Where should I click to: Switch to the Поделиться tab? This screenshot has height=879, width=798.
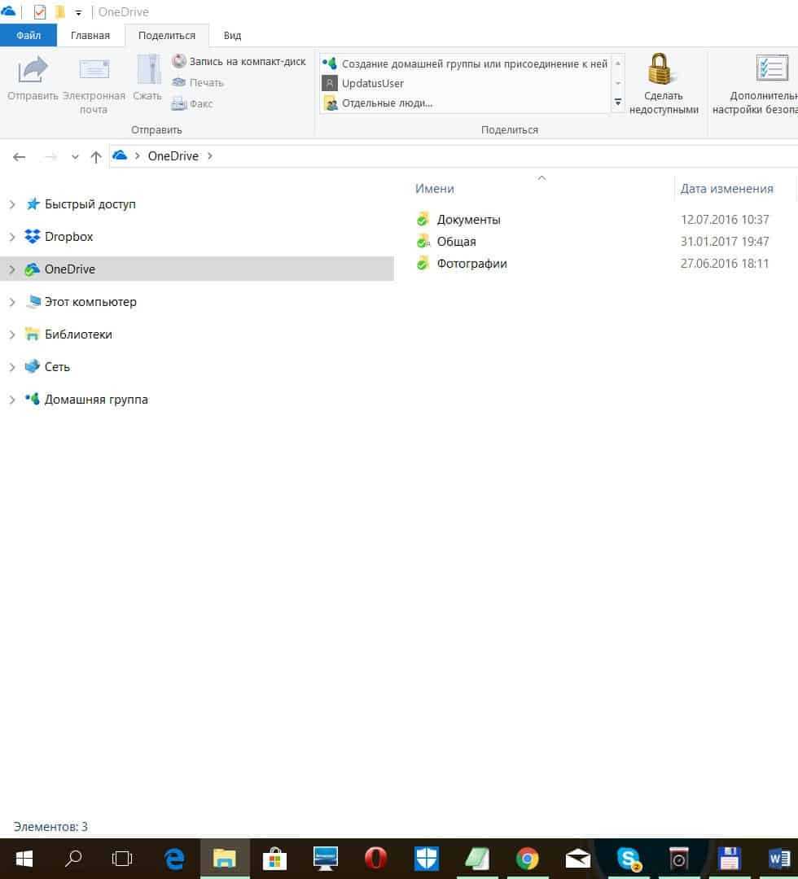167,35
